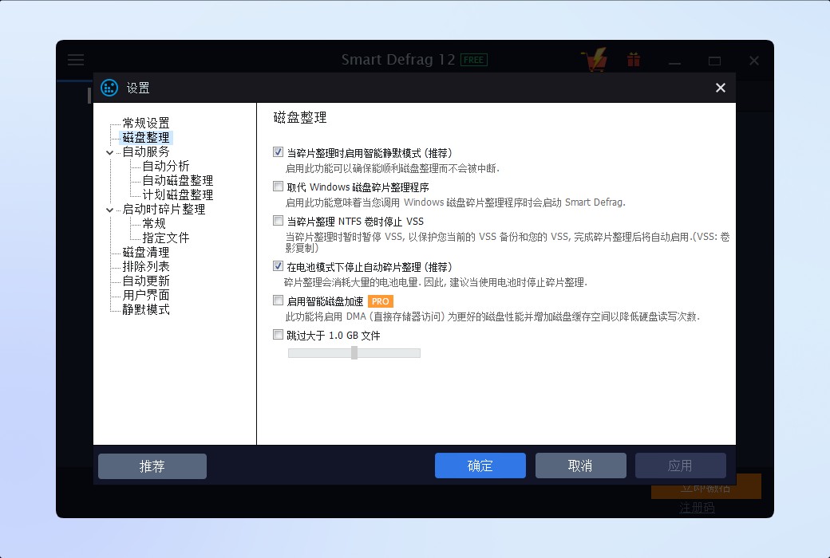Screen dimensions: 830x558
Task: Confirm settings with 确定 button
Action: coord(480,466)
